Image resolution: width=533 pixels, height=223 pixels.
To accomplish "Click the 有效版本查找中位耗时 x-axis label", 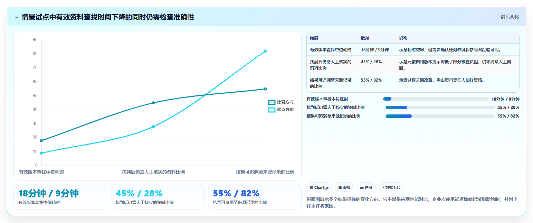I will click(x=41, y=172).
